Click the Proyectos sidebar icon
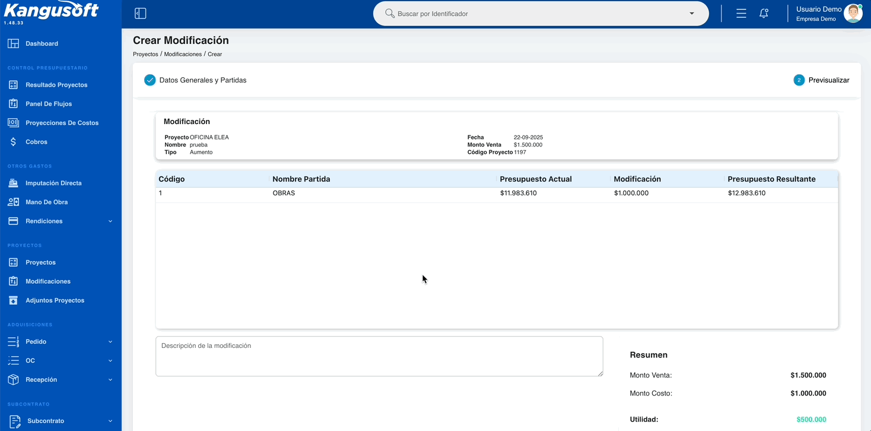871x431 pixels. tap(13, 262)
